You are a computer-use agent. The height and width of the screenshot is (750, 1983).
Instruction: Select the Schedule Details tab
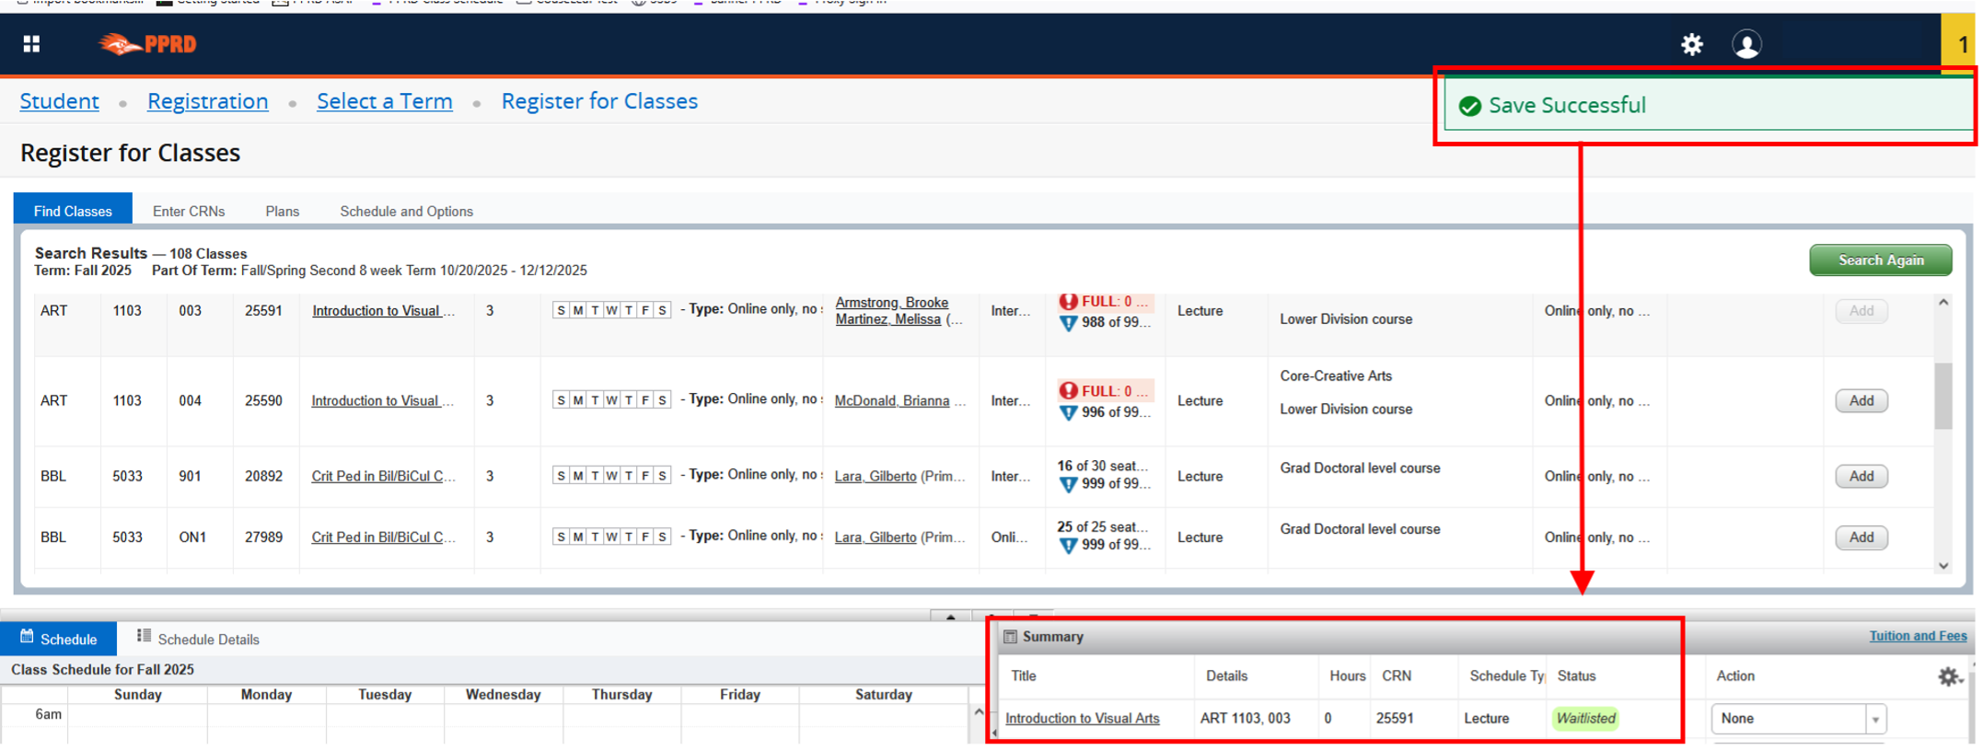[x=198, y=639]
